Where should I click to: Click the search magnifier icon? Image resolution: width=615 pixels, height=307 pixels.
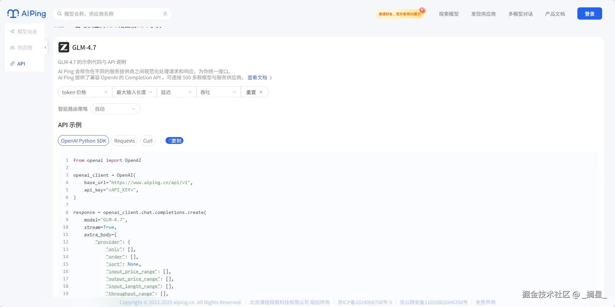pyautogui.click(x=60, y=14)
